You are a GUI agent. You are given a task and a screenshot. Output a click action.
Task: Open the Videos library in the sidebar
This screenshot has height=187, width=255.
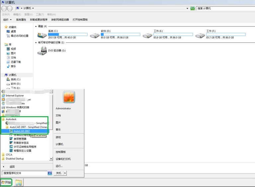click(x=11, y=49)
